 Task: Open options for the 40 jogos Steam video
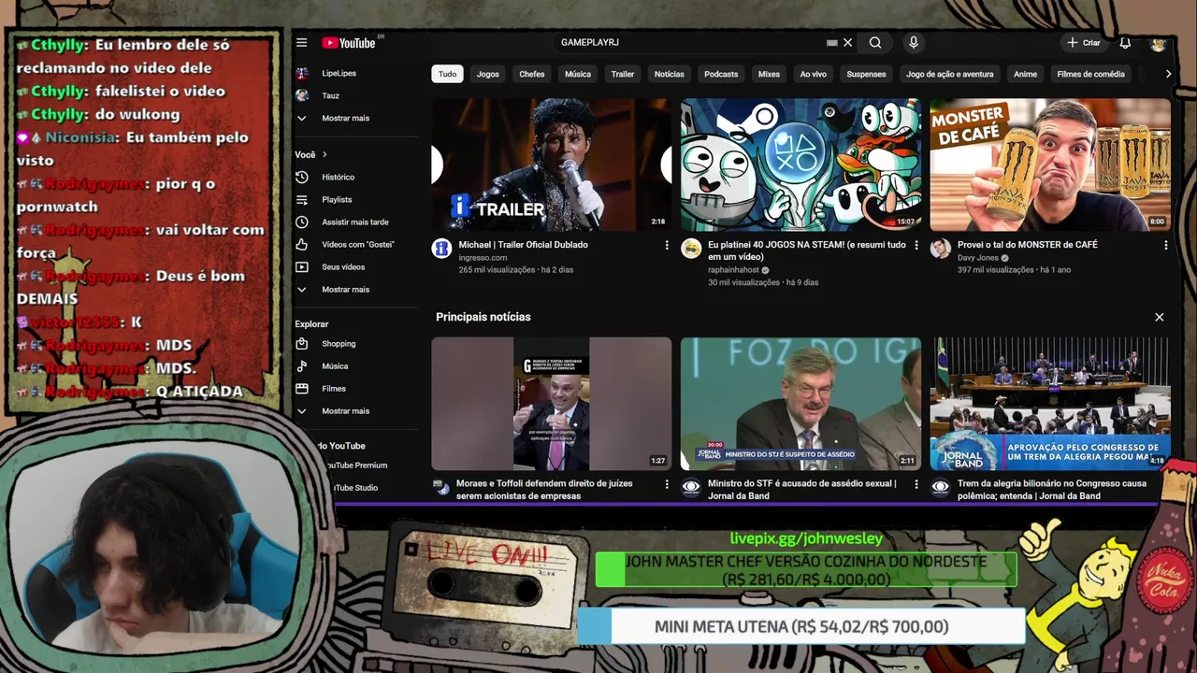click(x=916, y=245)
